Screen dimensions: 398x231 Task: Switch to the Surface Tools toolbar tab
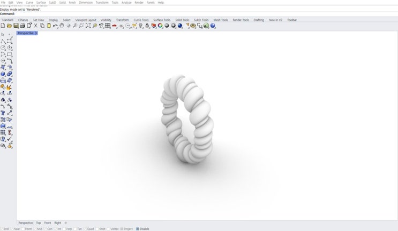pos(162,20)
